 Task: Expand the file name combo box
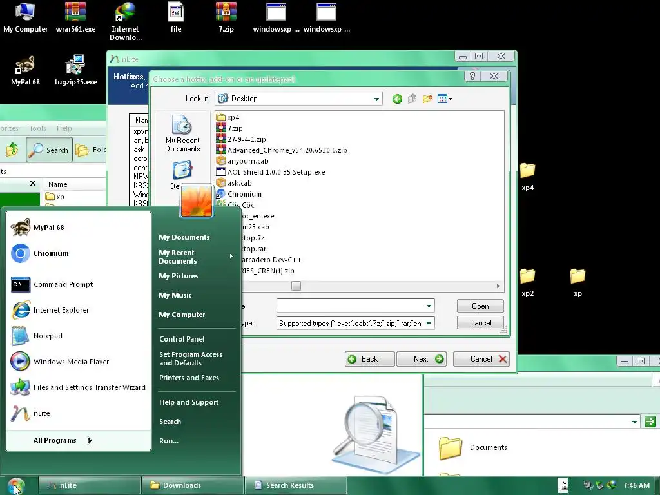pos(429,306)
